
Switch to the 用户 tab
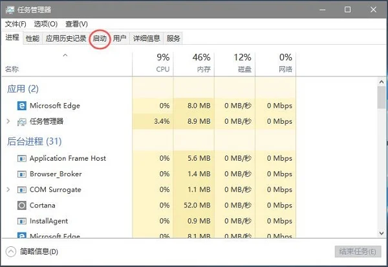pos(120,38)
